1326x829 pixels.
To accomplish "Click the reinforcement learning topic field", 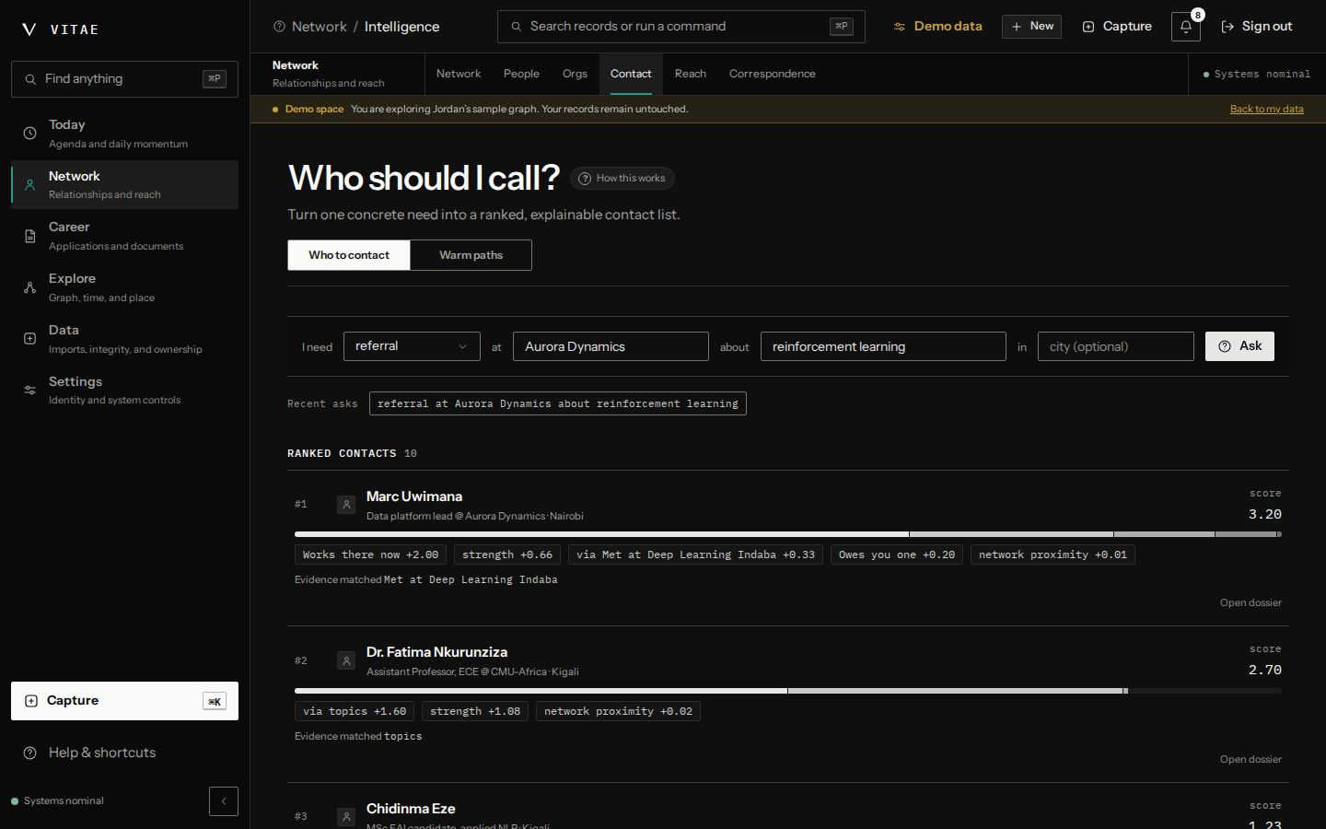I will 883,346.
